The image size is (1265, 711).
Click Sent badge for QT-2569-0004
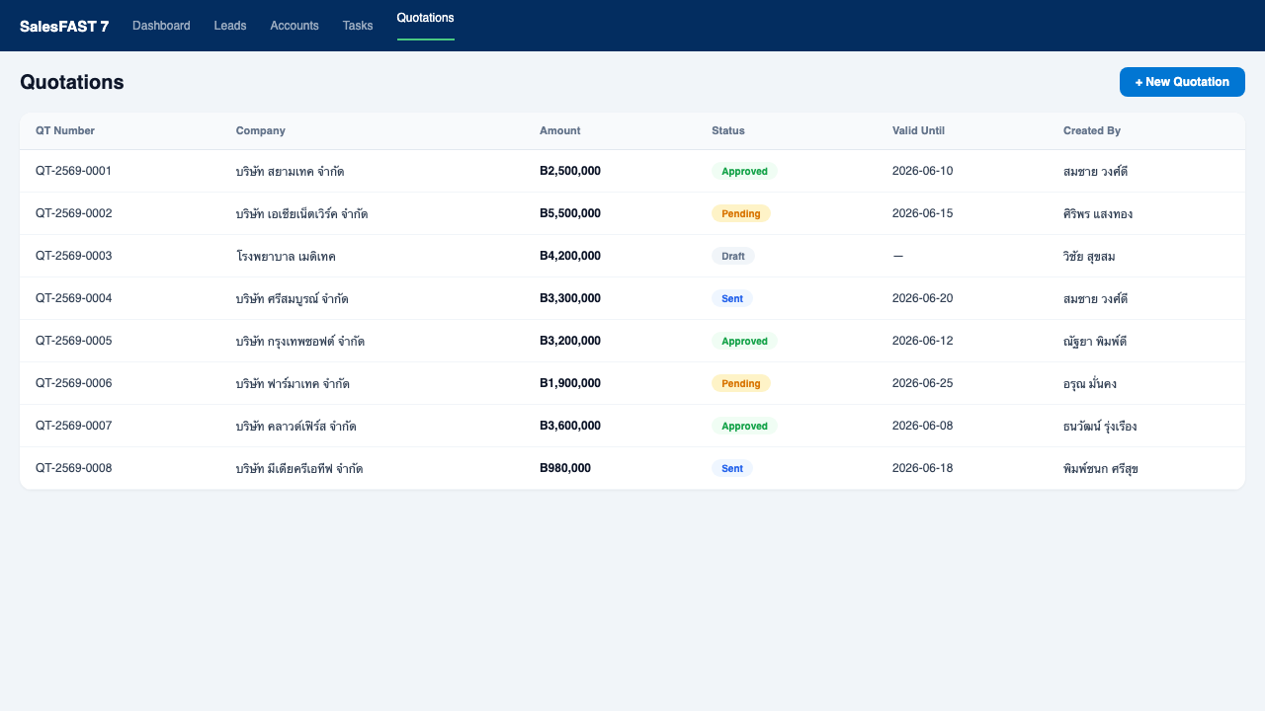click(x=732, y=298)
